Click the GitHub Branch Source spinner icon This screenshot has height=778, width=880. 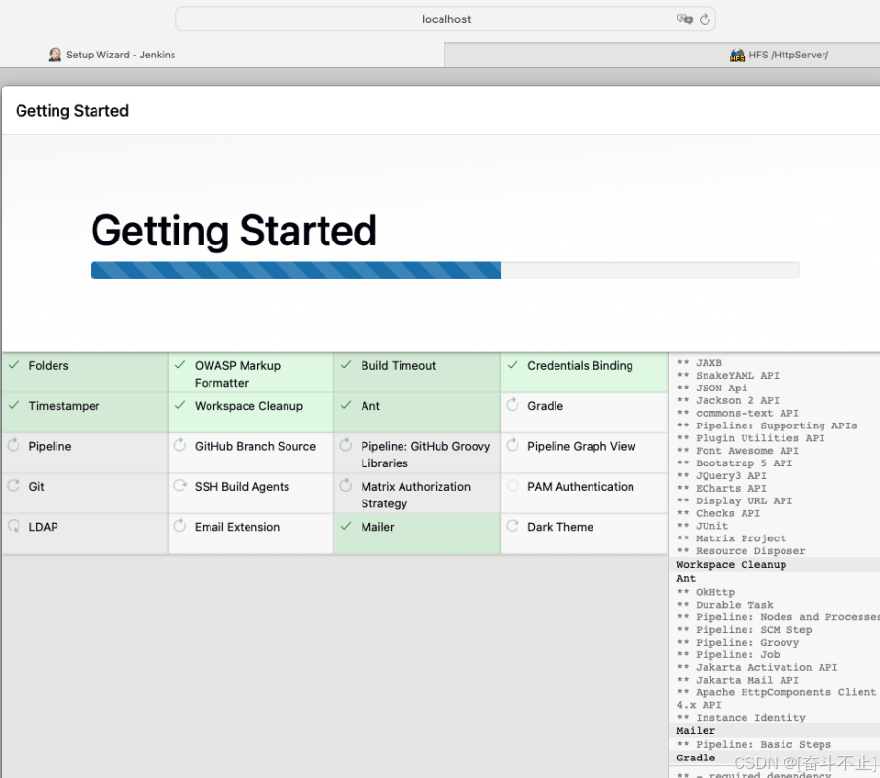click(180, 445)
